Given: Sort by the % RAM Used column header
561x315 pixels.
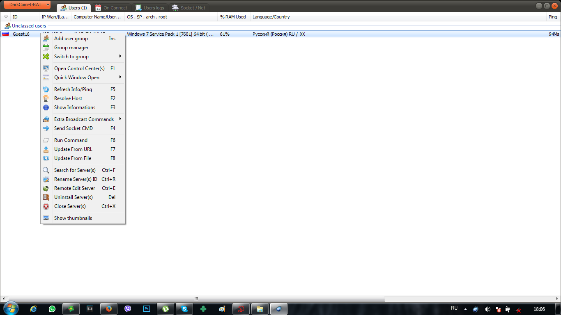Looking at the screenshot, I should click(x=234, y=17).
